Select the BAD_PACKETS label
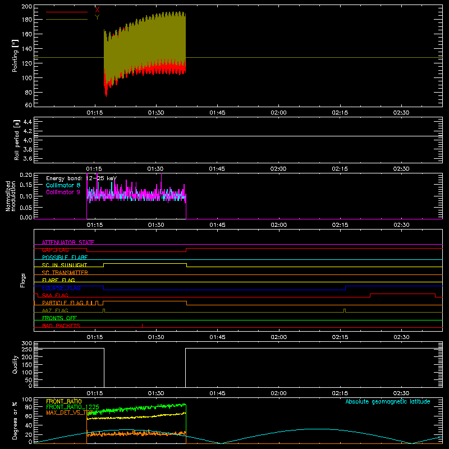This screenshot has height=449, width=449. tap(61, 326)
